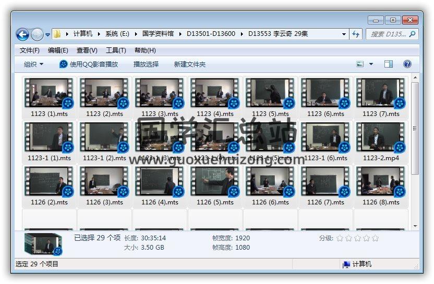Open the help question mark icon

pos(407,64)
